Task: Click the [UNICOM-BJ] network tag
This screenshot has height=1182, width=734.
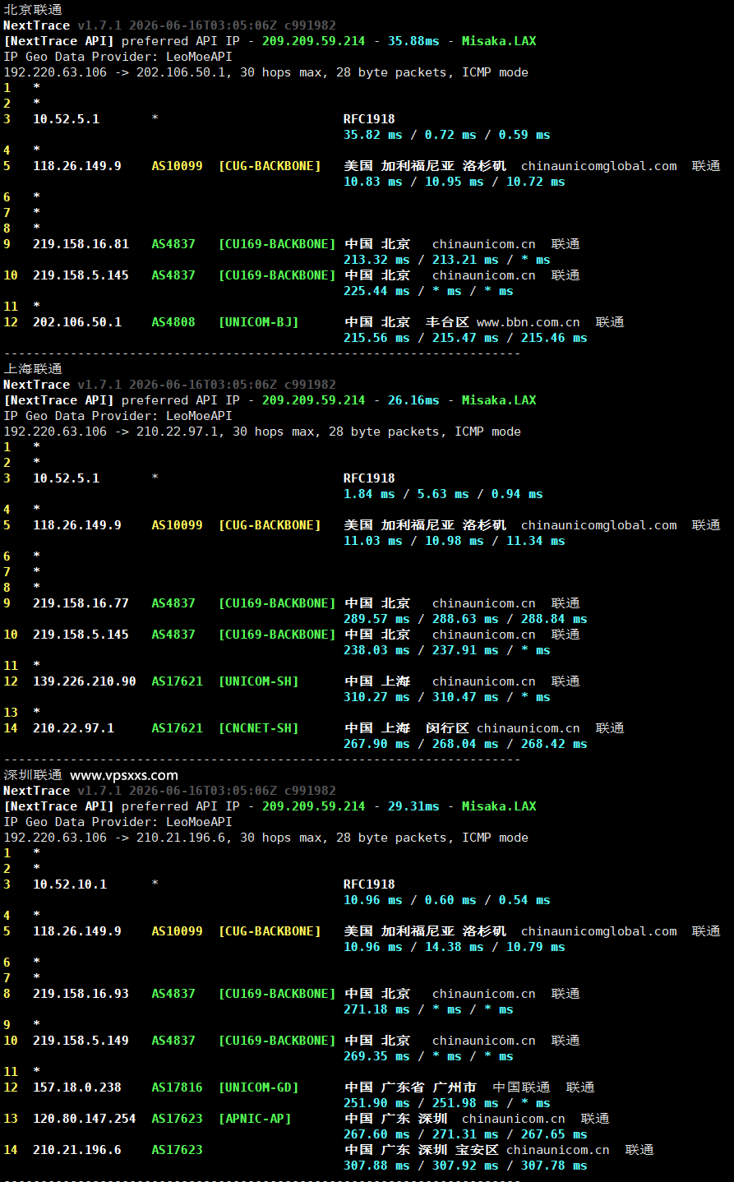Action: click(258, 322)
